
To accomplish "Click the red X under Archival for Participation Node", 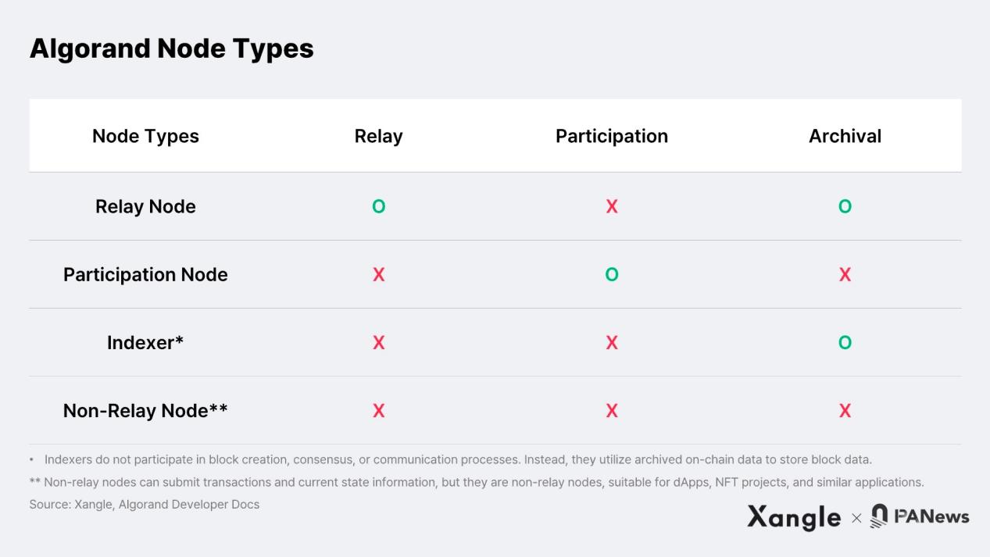I will point(845,274).
